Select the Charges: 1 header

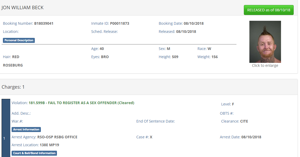pos(13,87)
